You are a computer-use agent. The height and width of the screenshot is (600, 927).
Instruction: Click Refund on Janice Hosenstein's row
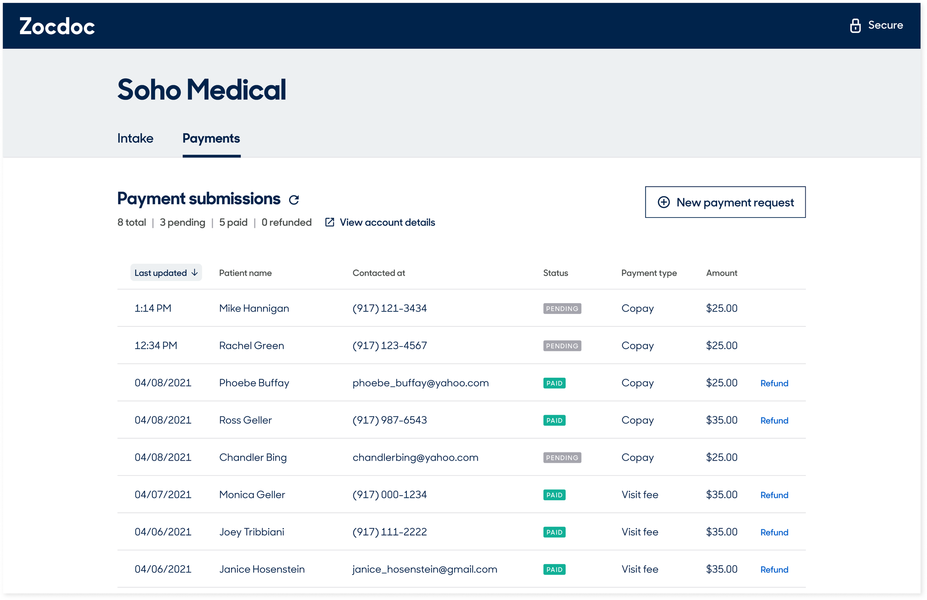pyautogui.click(x=774, y=570)
